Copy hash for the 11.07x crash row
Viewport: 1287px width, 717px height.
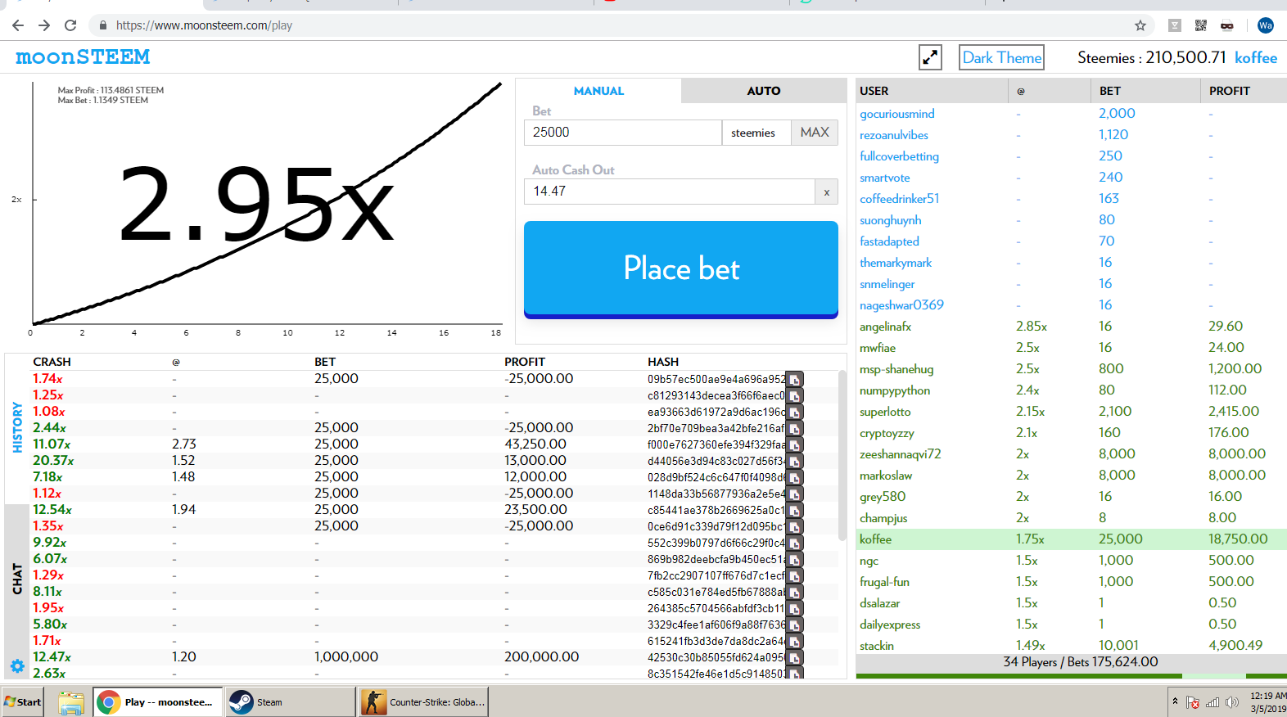point(794,444)
